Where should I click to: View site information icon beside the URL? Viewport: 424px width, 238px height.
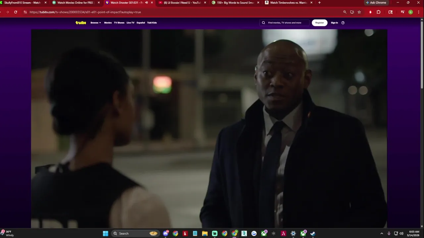click(x=25, y=12)
